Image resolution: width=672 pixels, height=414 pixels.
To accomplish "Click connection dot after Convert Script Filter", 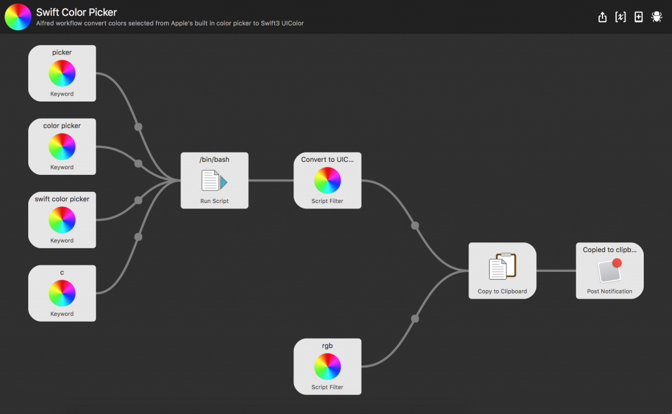I will click(x=414, y=226).
